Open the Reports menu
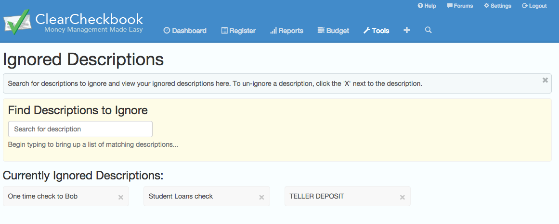The height and width of the screenshot is (224, 559). pos(286,31)
